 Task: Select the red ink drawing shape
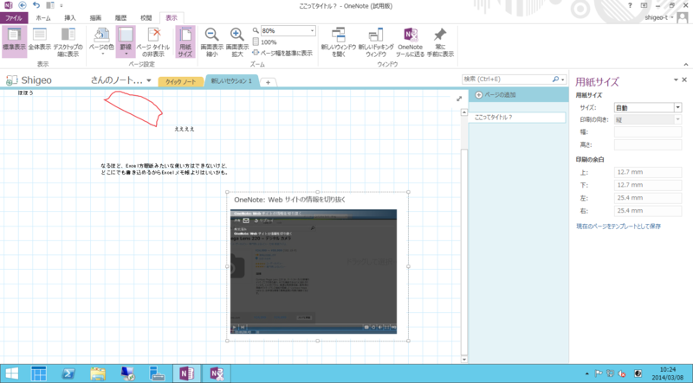[133, 109]
